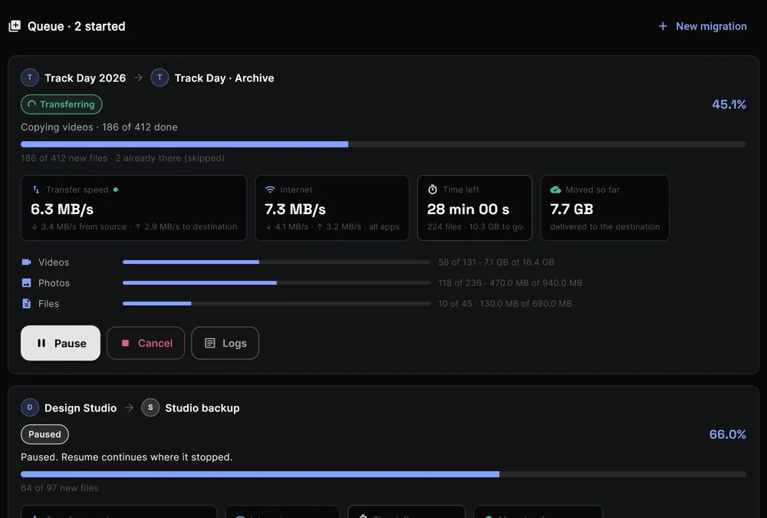The image size is (767, 518).
Task: Click the Photos progress bar
Action: tap(276, 283)
